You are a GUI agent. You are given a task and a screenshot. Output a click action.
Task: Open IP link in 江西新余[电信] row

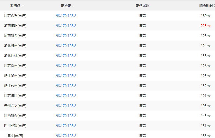point(66,116)
